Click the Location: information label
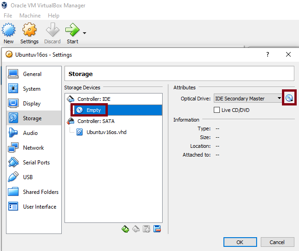This screenshot has height=251, width=299. [200, 146]
